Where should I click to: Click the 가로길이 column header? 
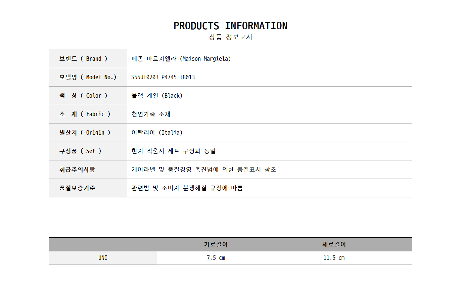[216, 245]
